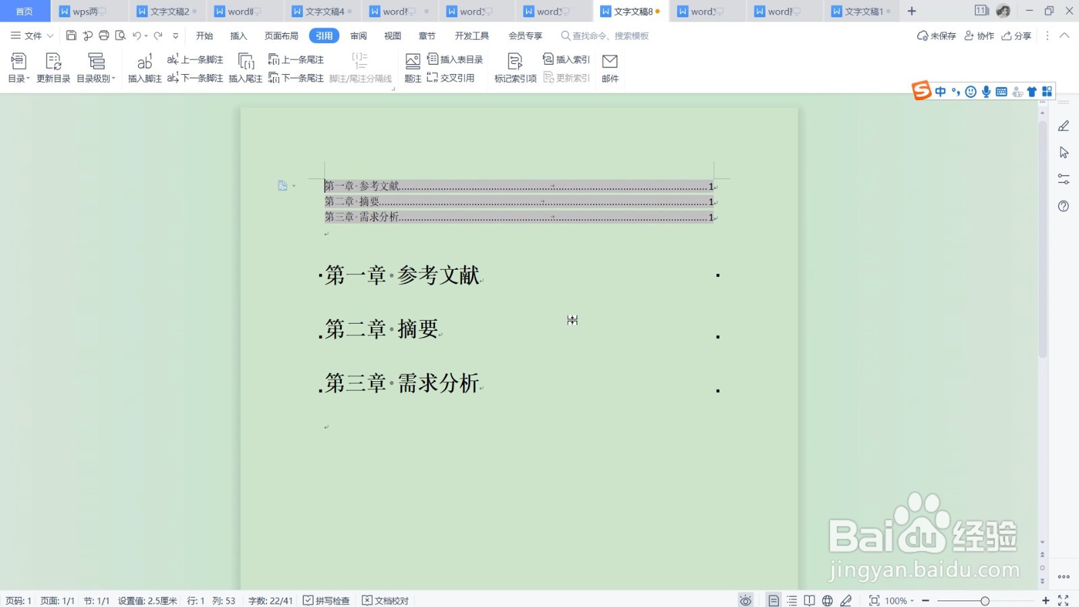Click 分享 share button
Screen dimensions: 1079x607
1016,36
